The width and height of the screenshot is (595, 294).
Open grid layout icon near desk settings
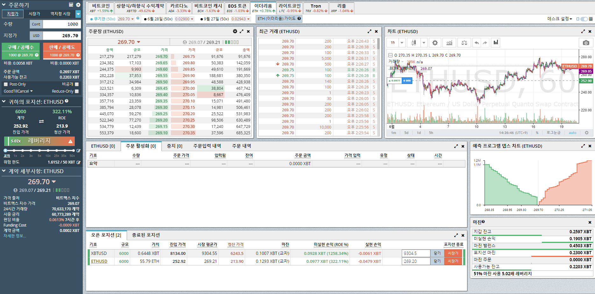(591, 19)
